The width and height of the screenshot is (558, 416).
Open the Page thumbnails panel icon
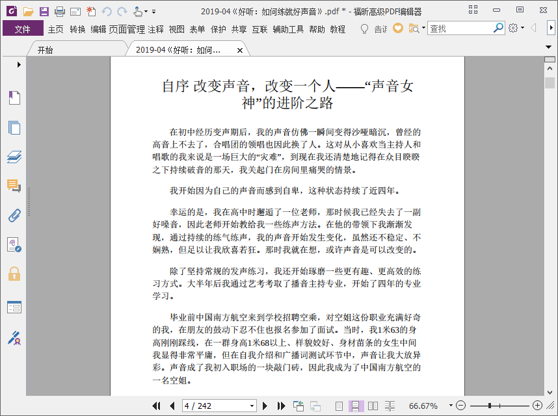tap(14, 127)
